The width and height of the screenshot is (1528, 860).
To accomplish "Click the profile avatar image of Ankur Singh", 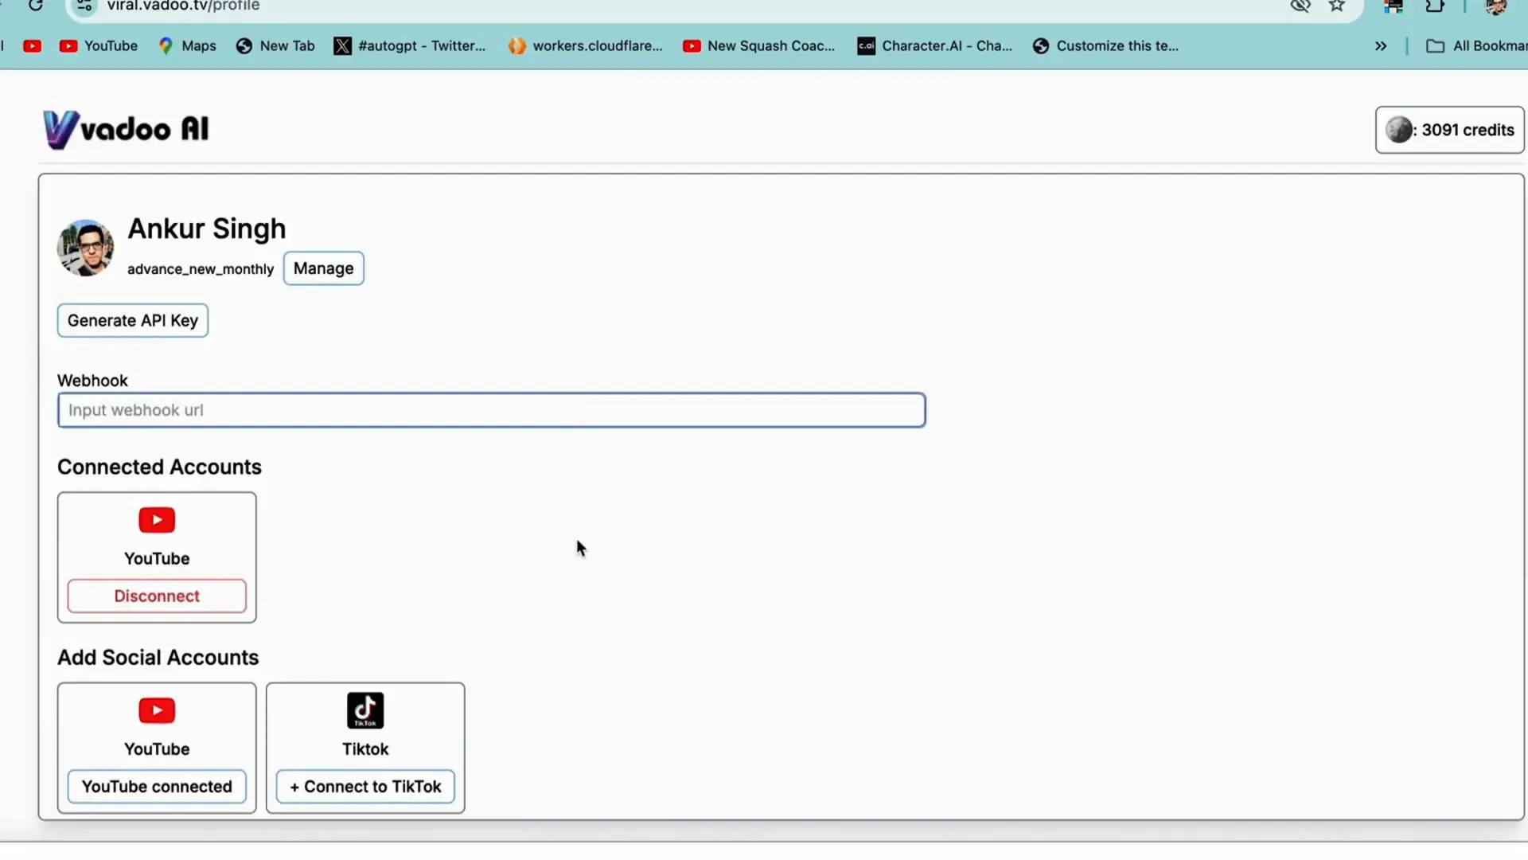I will point(87,246).
